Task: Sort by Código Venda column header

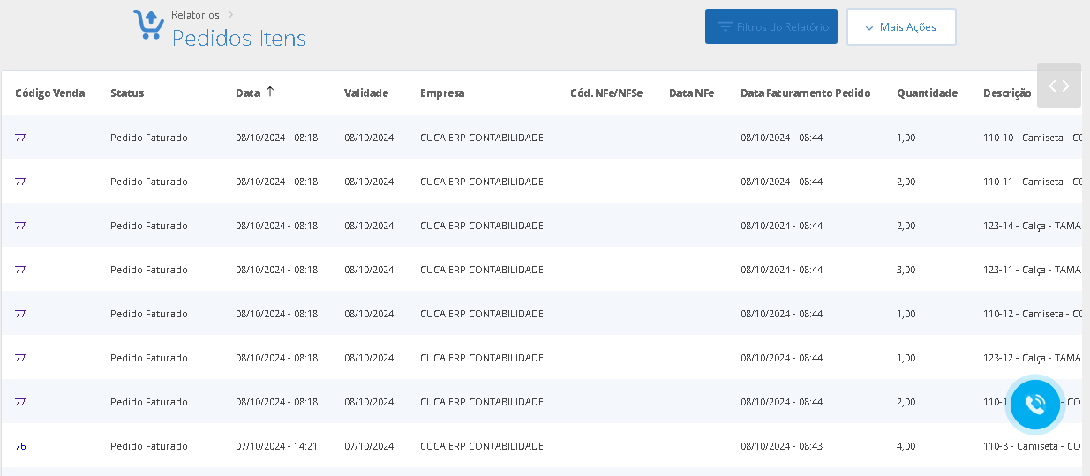Action: (50, 93)
